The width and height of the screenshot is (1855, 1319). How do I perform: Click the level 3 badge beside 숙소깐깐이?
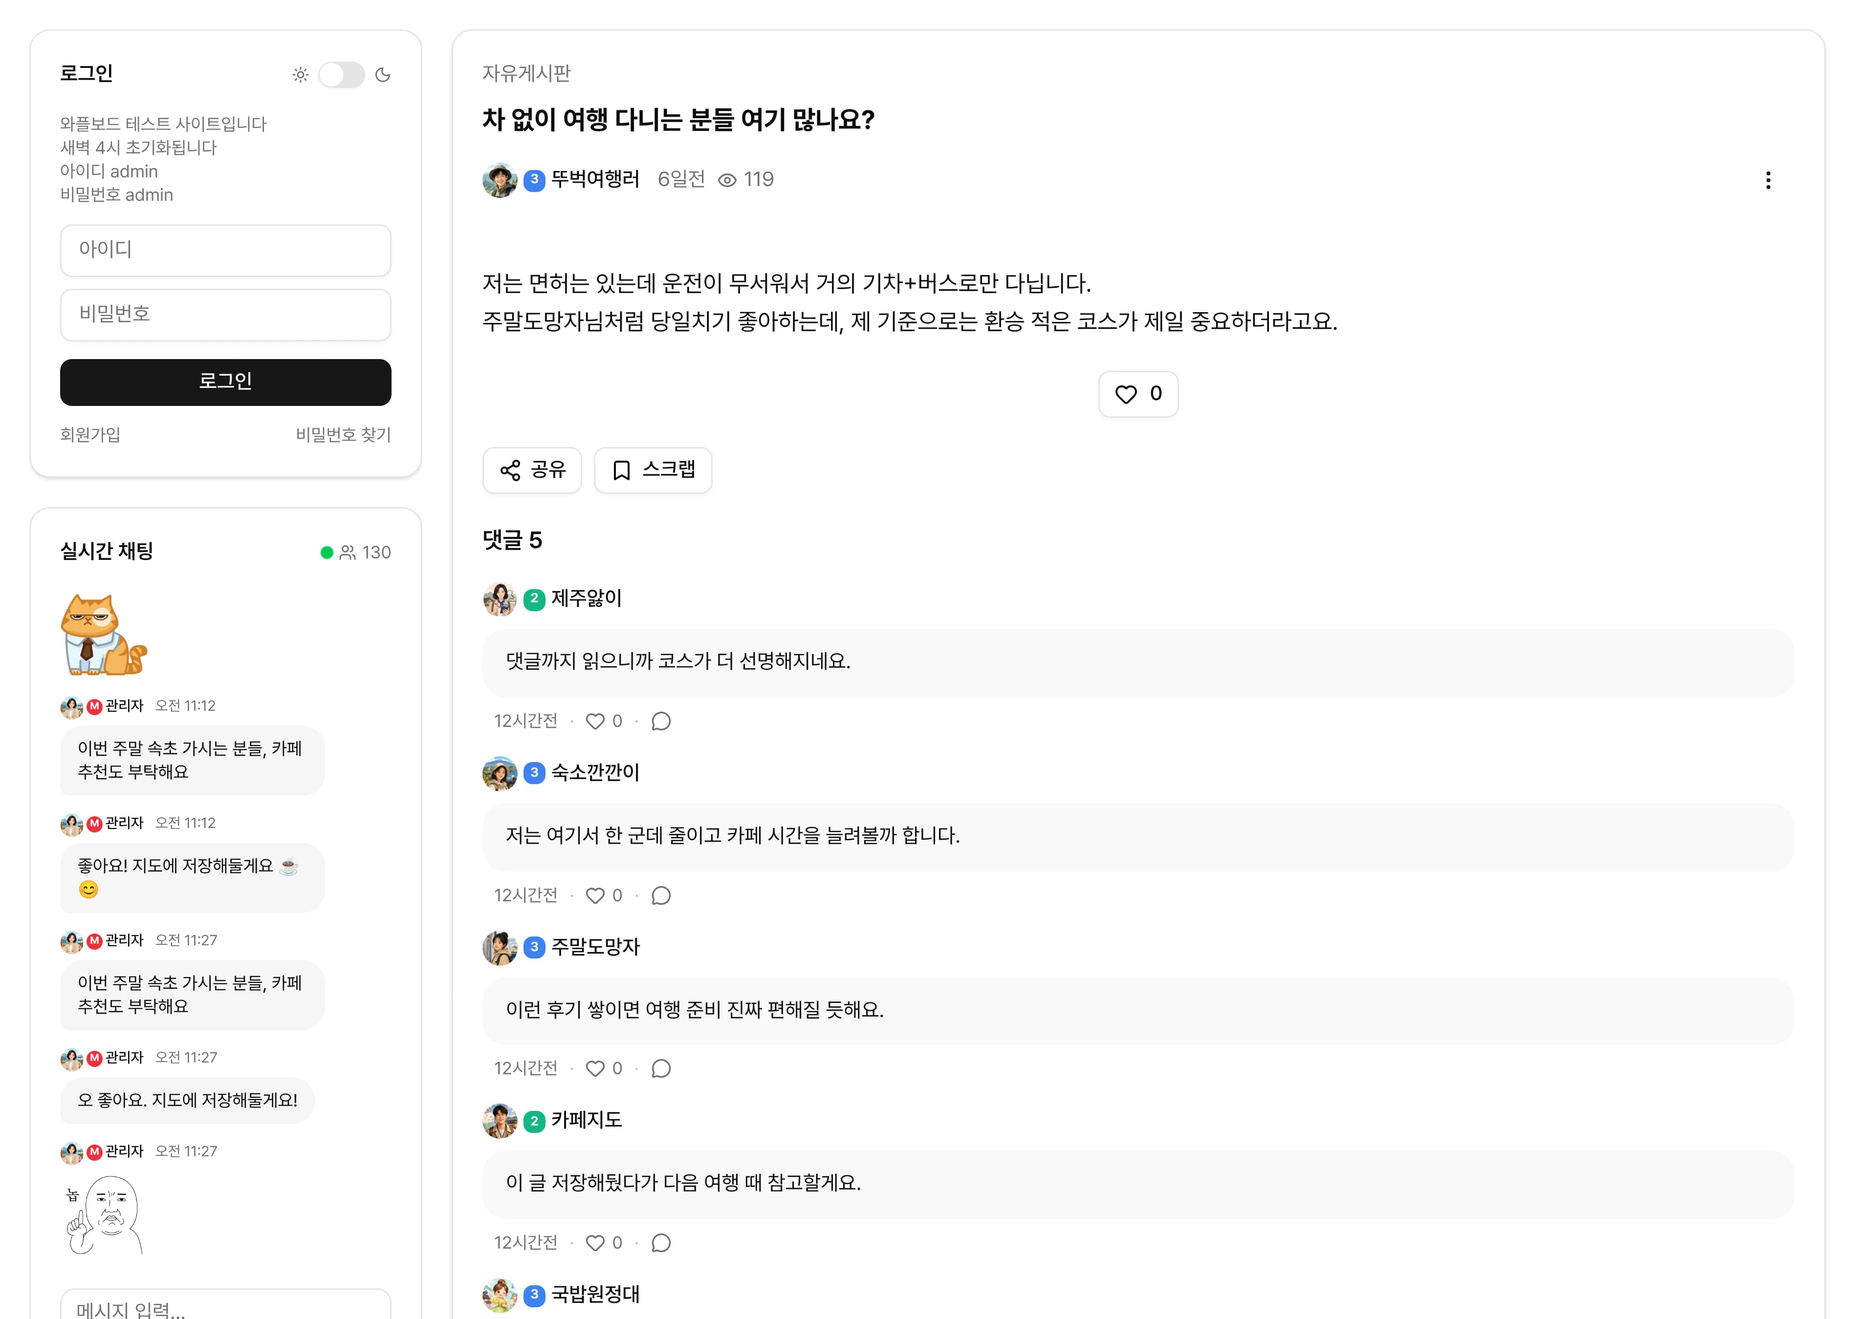[x=534, y=773]
